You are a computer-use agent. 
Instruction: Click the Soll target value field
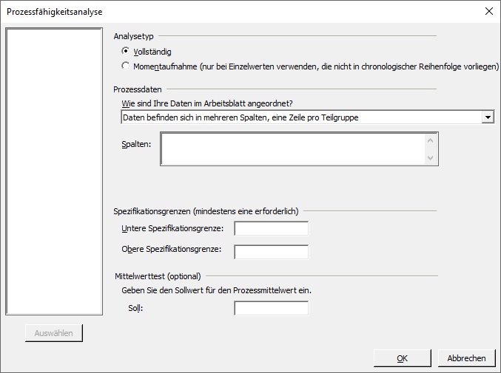(x=272, y=308)
